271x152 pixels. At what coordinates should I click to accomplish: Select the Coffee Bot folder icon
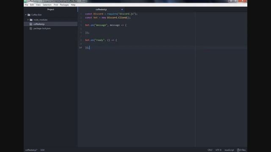29,15
